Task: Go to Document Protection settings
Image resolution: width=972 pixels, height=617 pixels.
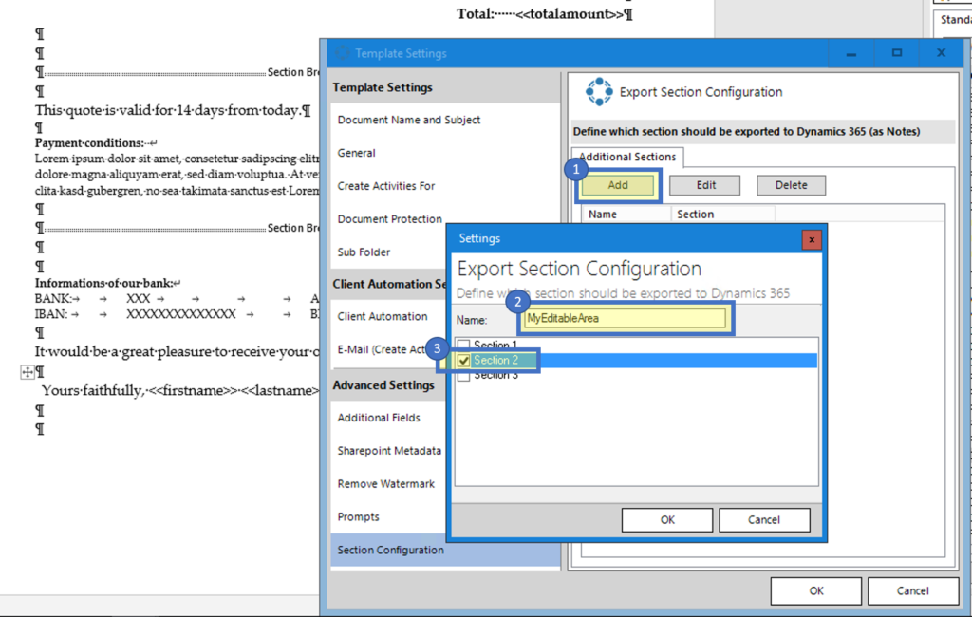Action: (389, 219)
